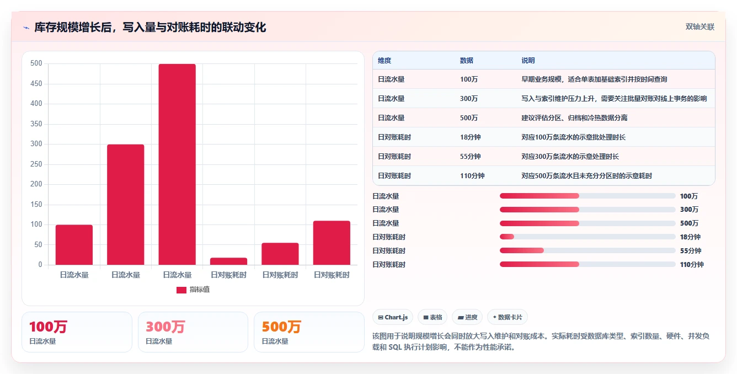
Task: Click the 110分钟 cell in the table
Action: coord(472,176)
